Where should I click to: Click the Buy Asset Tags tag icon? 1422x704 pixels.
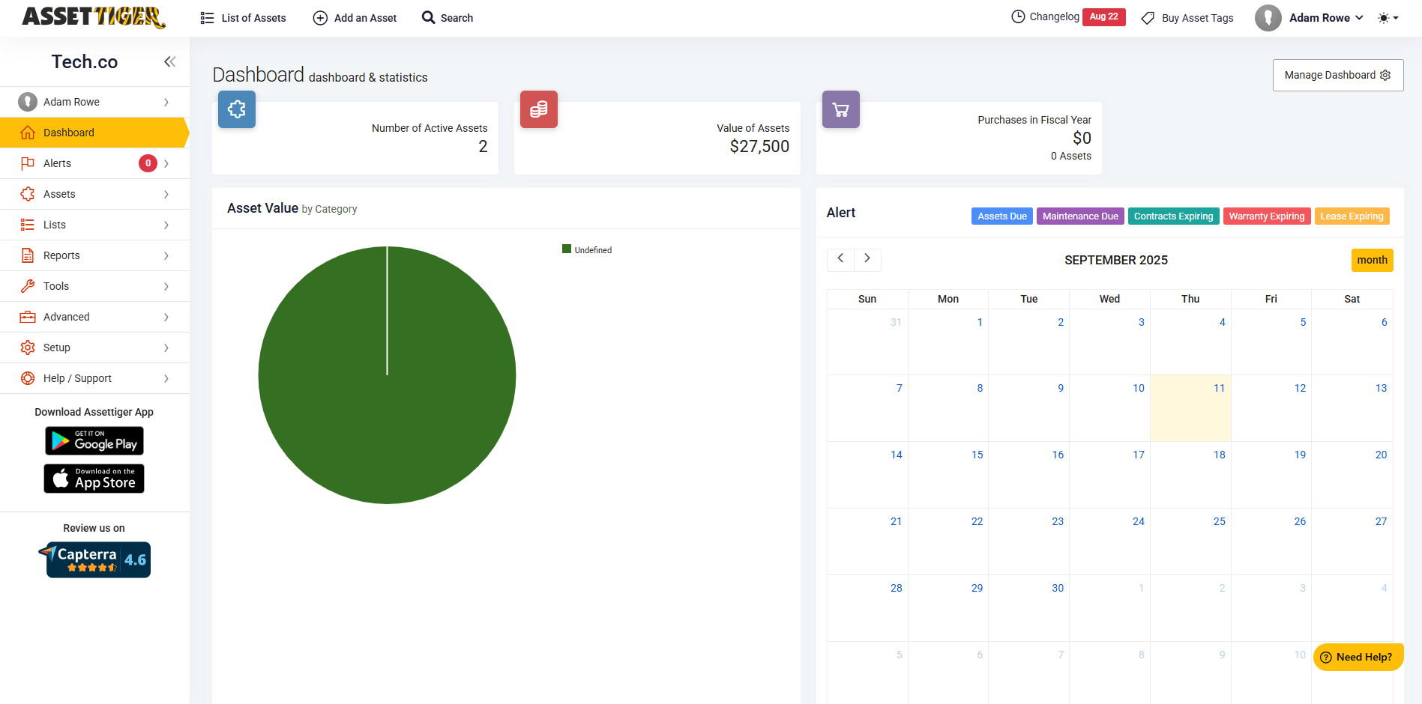coord(1148,18)
